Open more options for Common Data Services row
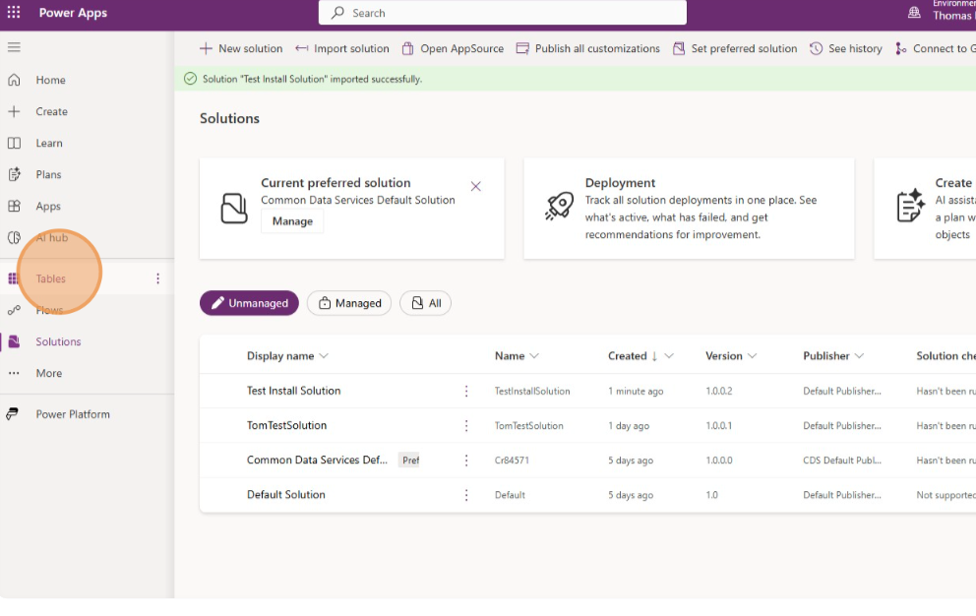 466,461
